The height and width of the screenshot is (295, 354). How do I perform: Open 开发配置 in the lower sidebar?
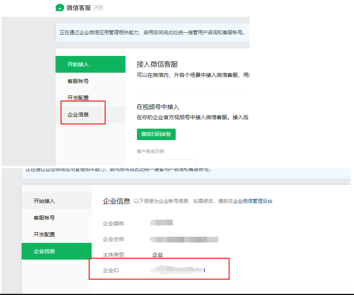coord(57,234)
